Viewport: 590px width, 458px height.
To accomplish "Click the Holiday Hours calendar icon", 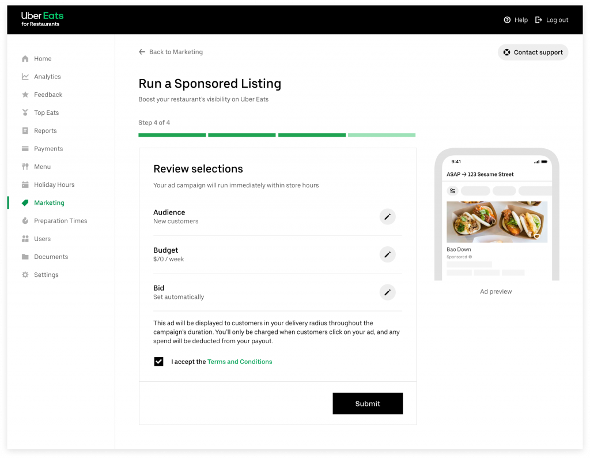I will [x=25, y=185].
